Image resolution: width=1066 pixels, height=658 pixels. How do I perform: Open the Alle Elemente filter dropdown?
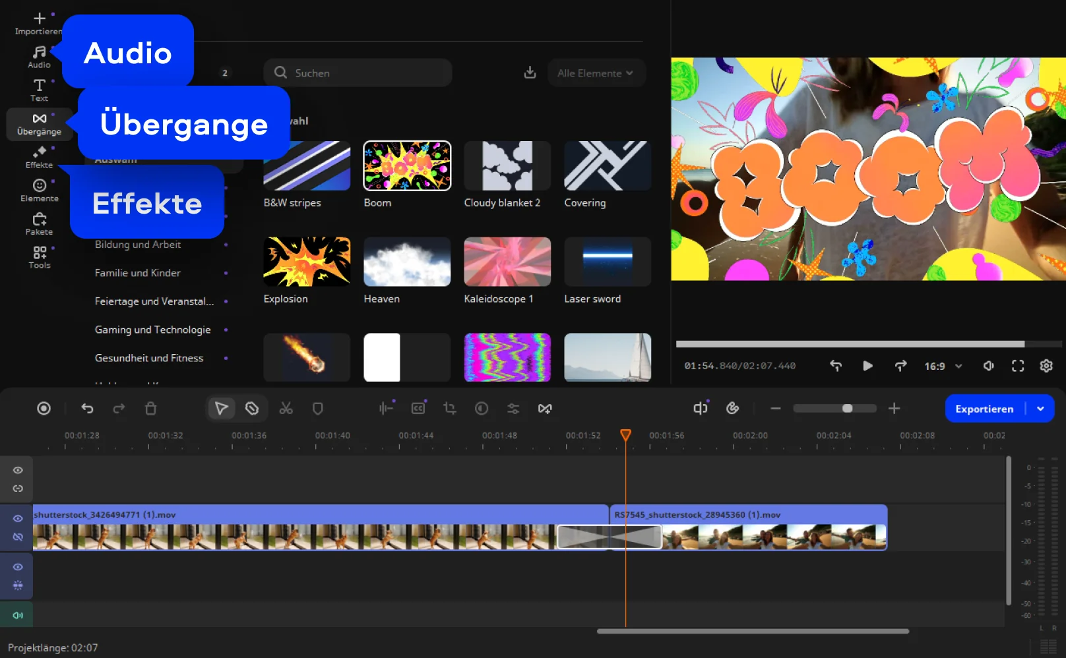tap(595, 73)
